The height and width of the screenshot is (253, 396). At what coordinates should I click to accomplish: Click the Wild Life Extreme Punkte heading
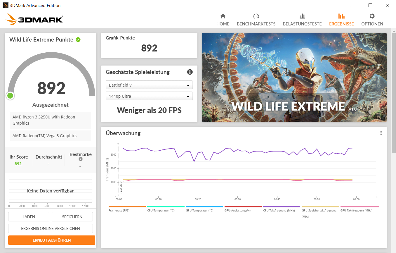(x=41, y=40)
